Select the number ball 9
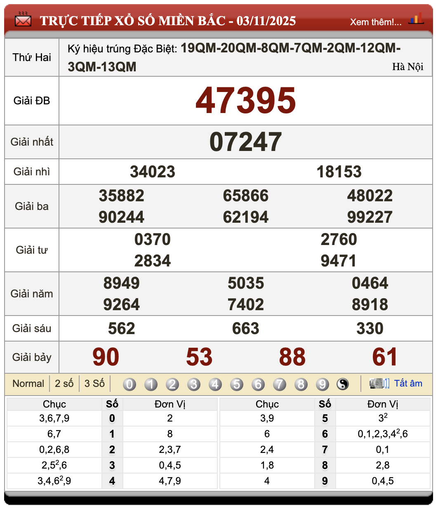Screen dimensions: 438x509 322,384
